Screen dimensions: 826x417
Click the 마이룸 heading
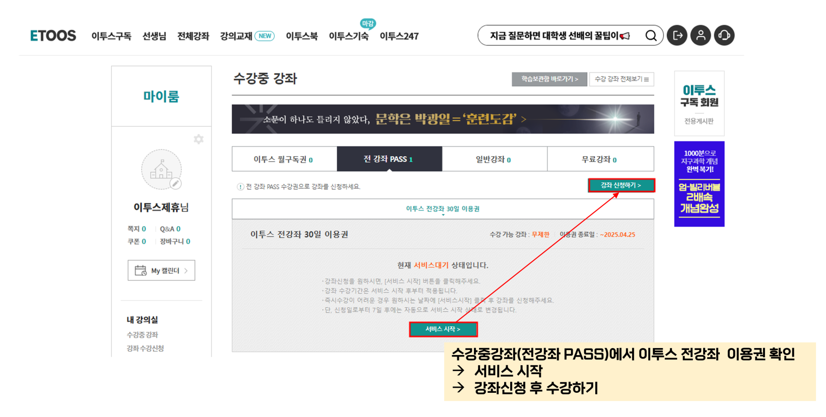pos(161,96)
